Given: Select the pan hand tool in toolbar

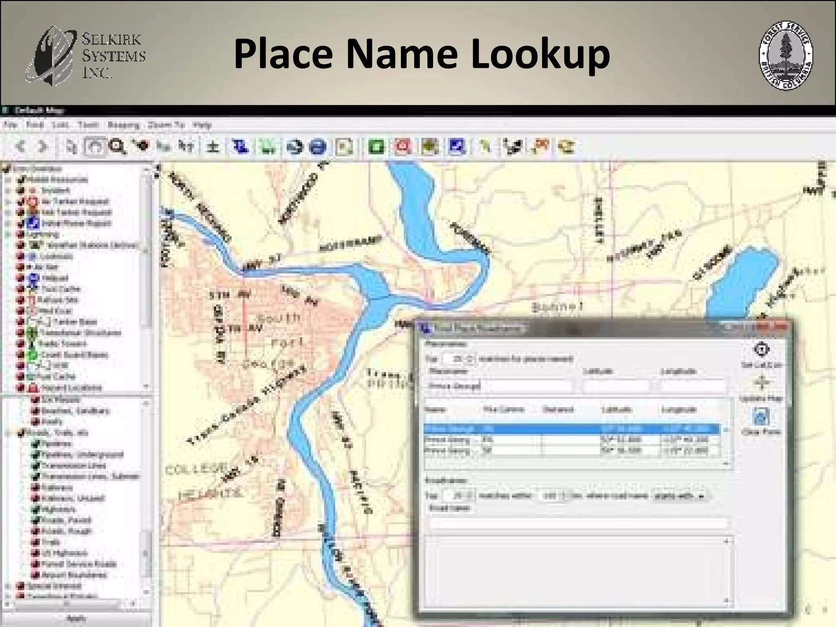Looking at the screenshot, I should pyautogui.click(x=95, y=146).
